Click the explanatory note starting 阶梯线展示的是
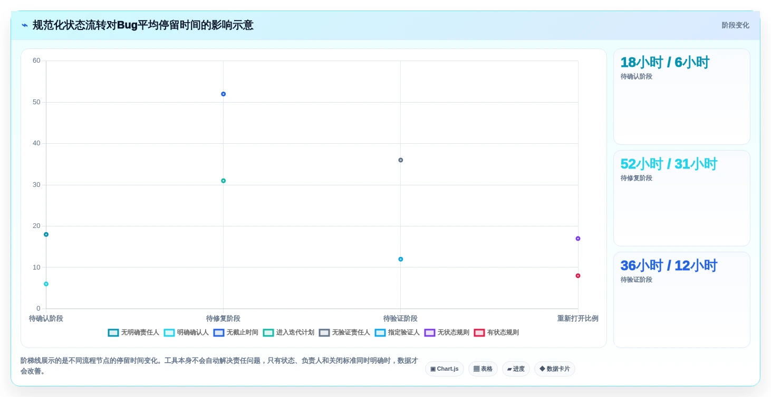Screen dimensions: 771x397 click(219, 366)
